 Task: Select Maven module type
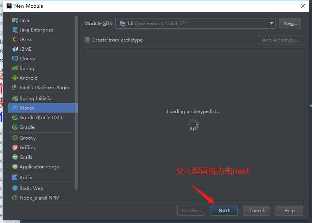tap(43, 108)
